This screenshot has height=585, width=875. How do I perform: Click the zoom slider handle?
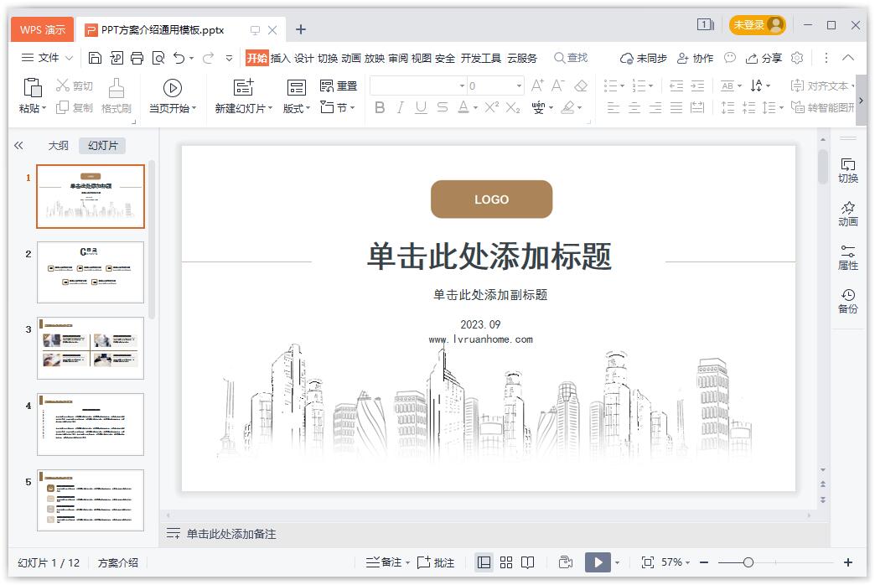(x=748, y=562)
